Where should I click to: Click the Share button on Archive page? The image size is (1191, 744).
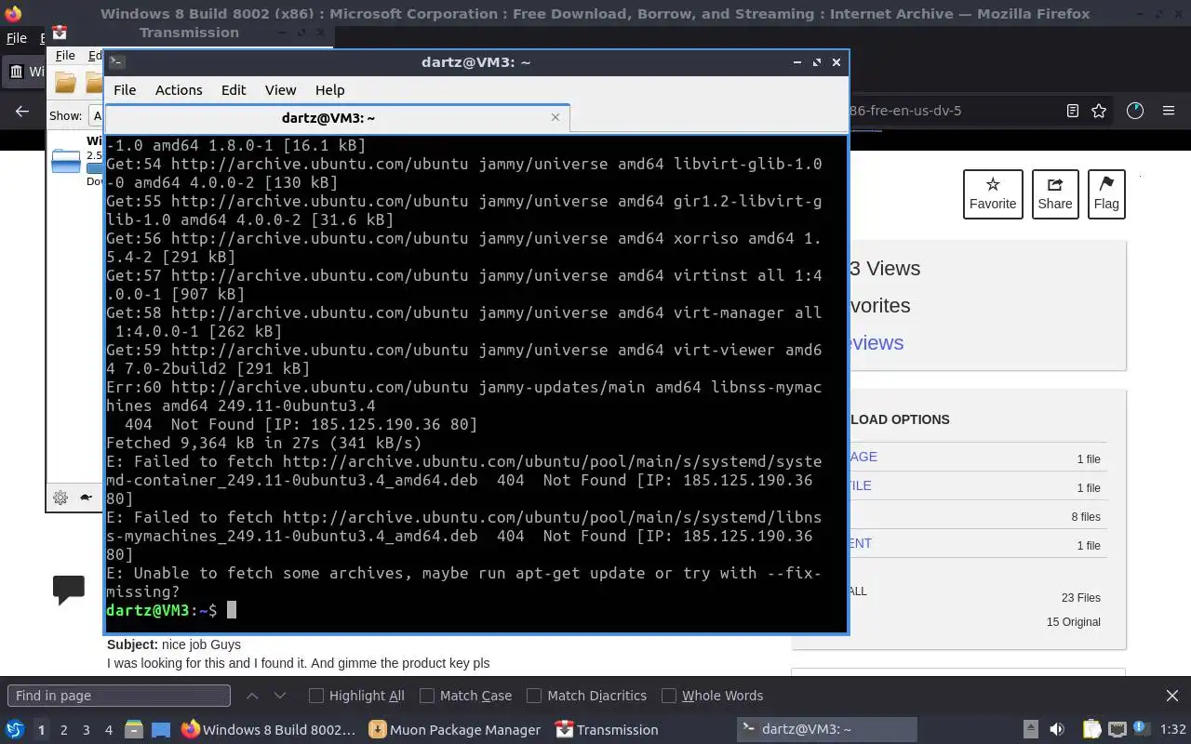[1055, 194]
